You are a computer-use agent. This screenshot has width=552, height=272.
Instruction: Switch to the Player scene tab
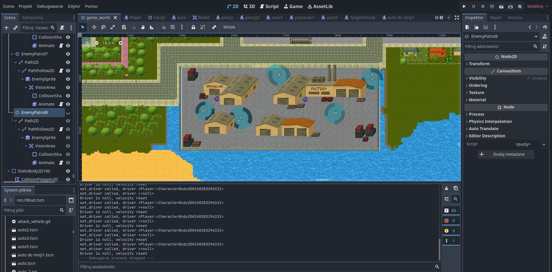pyautogui.click(x=133, y=18)
